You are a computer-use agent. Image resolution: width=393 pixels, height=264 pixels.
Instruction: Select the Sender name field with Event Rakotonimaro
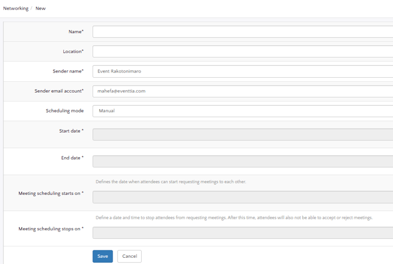[242, 71]
